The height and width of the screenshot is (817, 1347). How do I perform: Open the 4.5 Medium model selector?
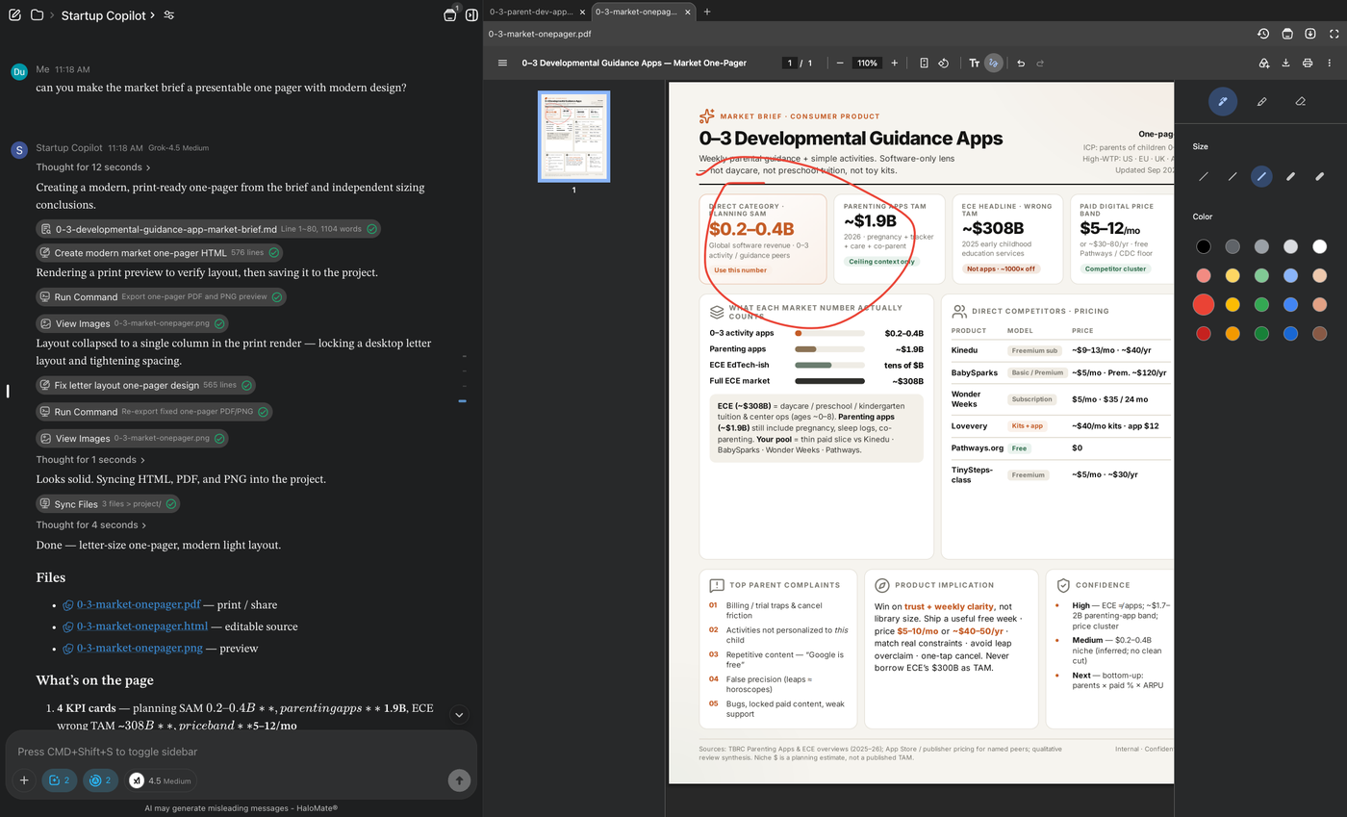click(161, 780)
